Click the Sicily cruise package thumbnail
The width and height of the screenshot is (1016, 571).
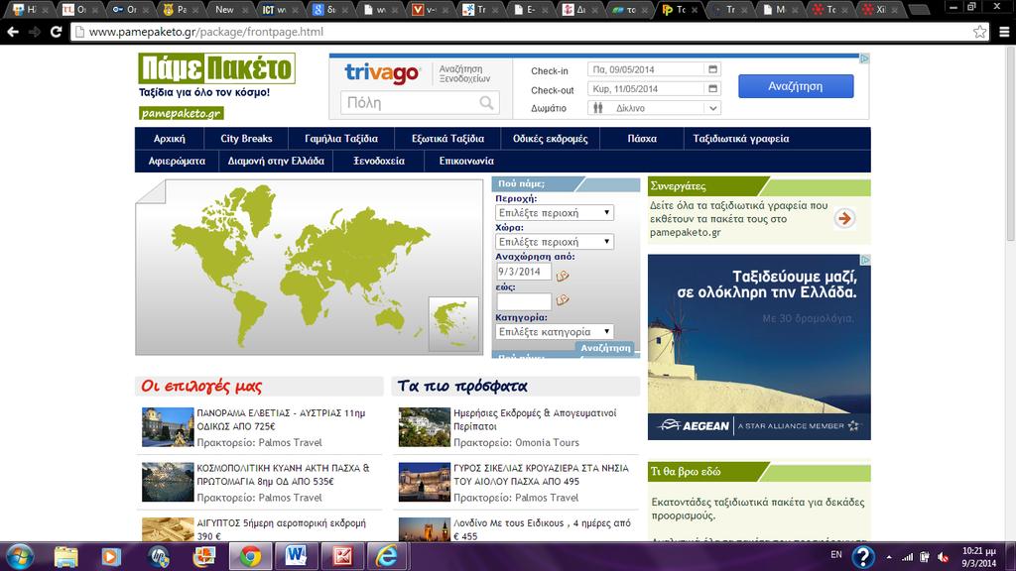click(x=425, y=483)
